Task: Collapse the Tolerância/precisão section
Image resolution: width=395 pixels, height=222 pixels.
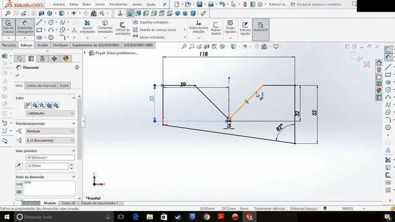Action: pos(73,123)
